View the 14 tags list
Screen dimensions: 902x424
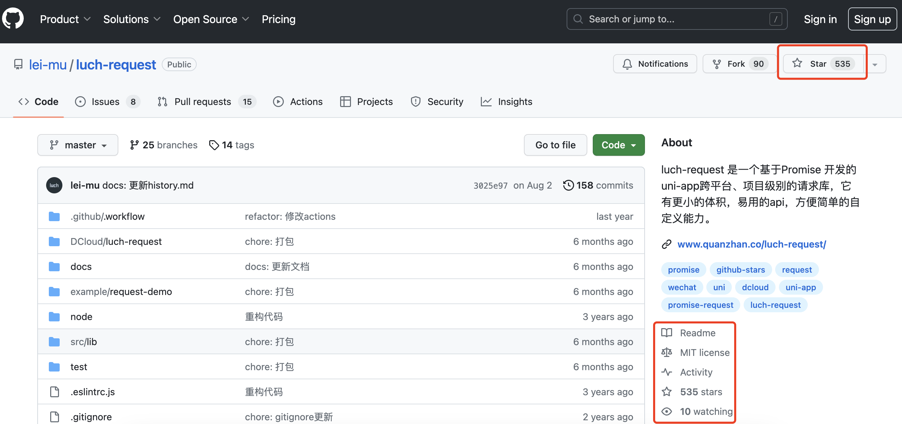point(232,145)
